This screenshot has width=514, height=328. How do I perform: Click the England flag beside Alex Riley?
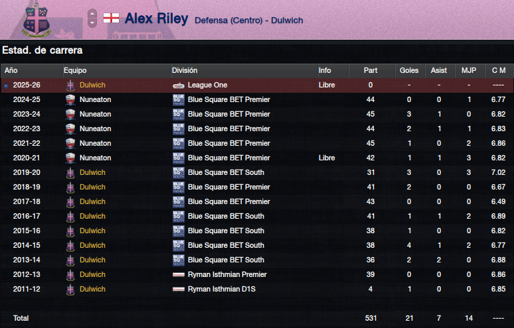point(111,18)
